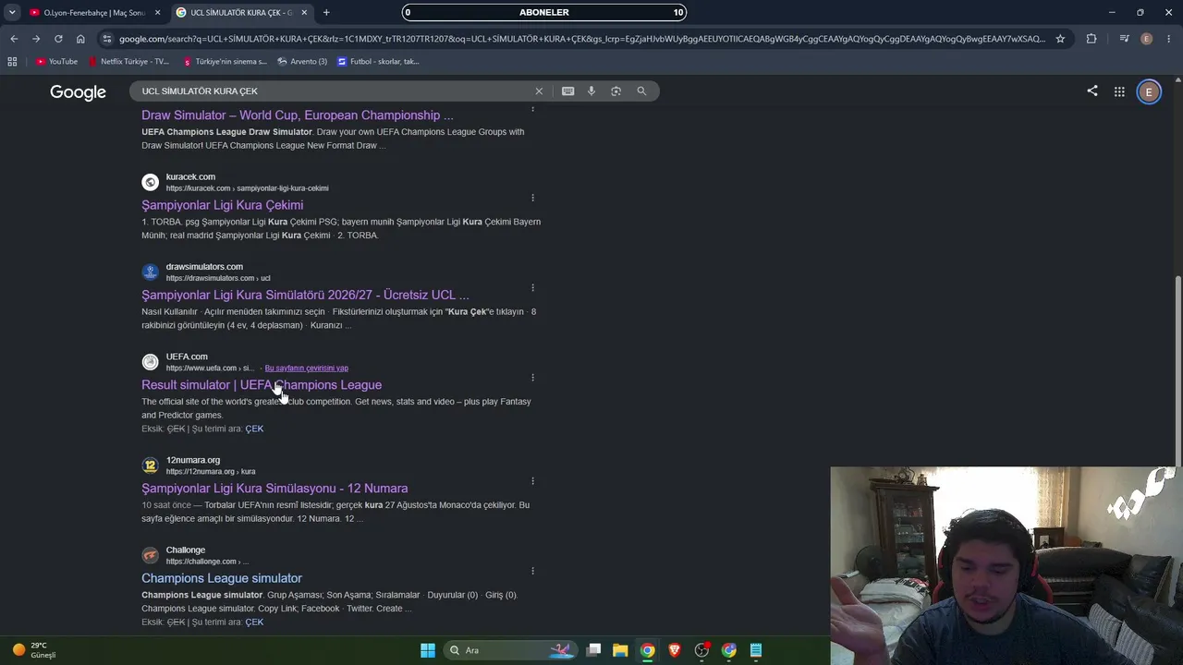The width and height of the screenshot is (1183, 665).
Task: Go back with the browser back arrow
Action: click(x=14, y=39)
